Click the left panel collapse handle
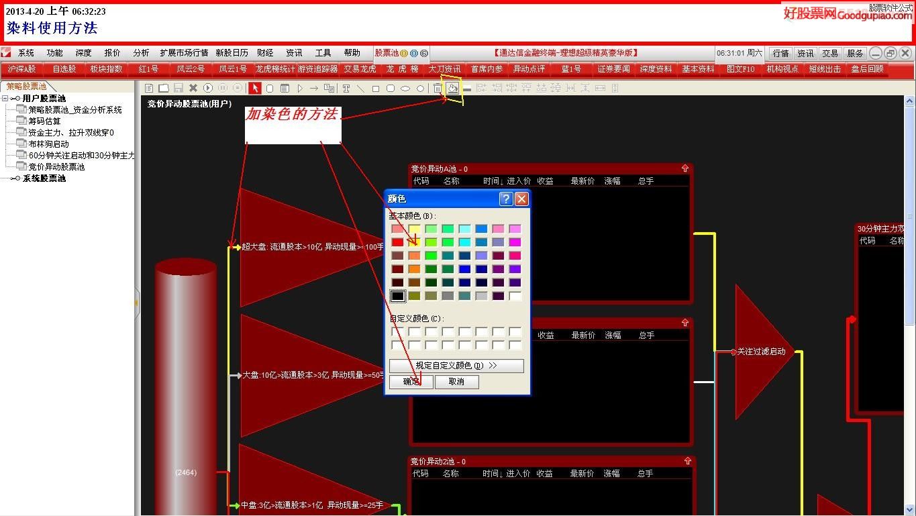916x516 pixels. [137, 303]
